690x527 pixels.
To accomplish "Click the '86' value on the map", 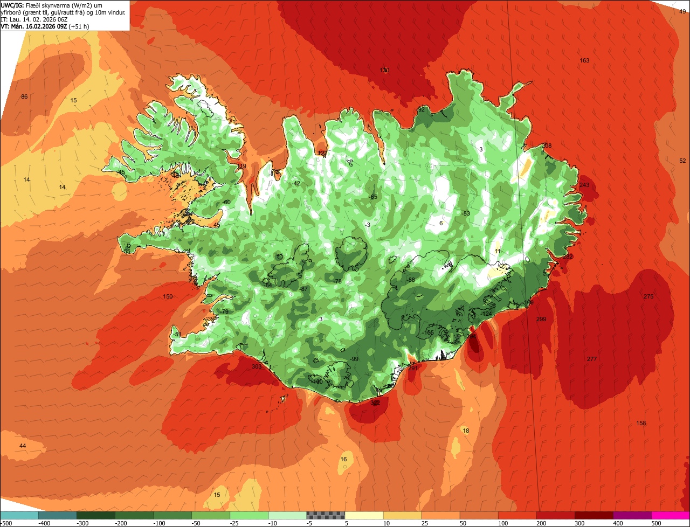I will pos(24,96).
